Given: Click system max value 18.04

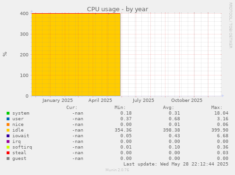Looking at the screenshot, I should [221, 113].
